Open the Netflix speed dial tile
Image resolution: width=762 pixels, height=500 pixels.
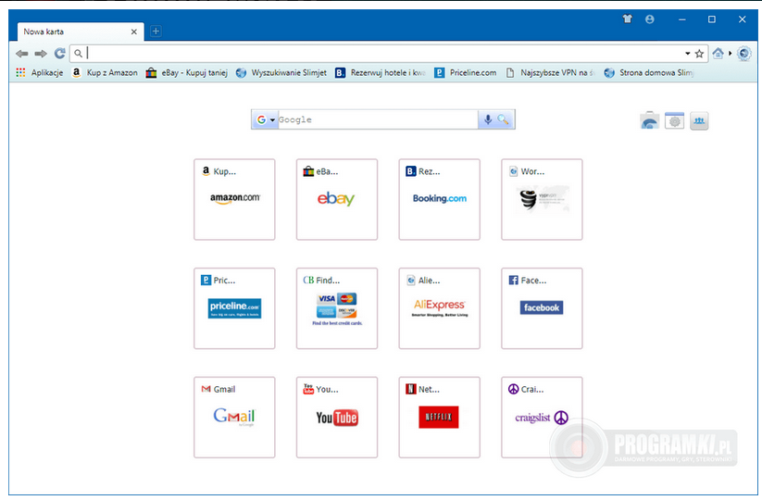439,417
